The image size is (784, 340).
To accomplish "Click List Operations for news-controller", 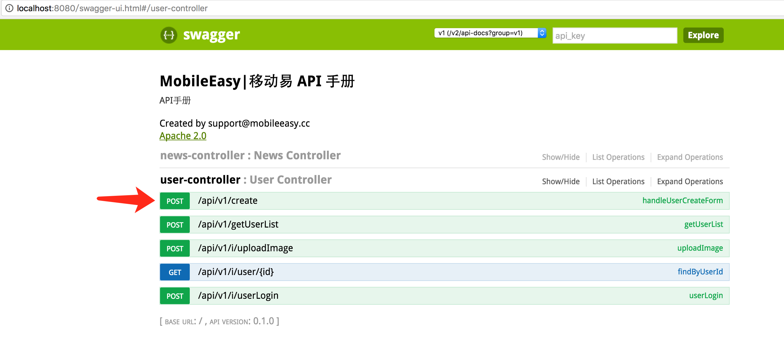I will click(618, 157).
